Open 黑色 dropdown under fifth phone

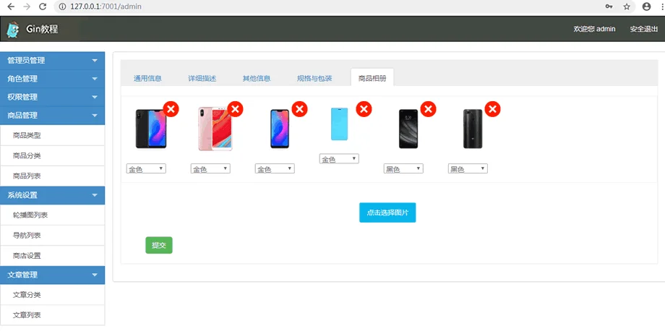click(x=404, y=168)
